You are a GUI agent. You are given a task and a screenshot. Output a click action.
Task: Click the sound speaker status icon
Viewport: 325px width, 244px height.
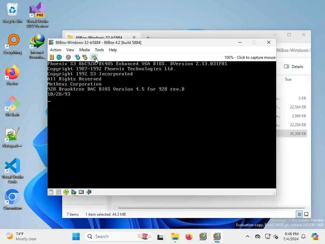coord(89,192)
